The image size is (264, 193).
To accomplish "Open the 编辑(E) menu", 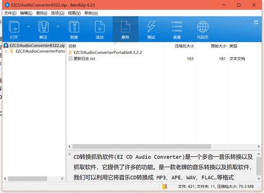I will [26, 13].
